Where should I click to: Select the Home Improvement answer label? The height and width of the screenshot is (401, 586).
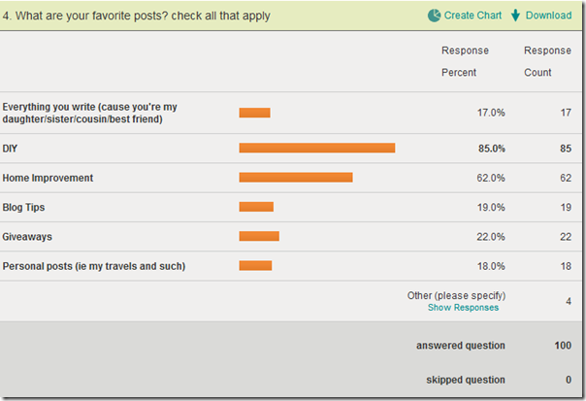click(x=48, y=178)
